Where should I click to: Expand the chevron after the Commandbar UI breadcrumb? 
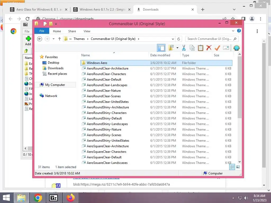139,39
